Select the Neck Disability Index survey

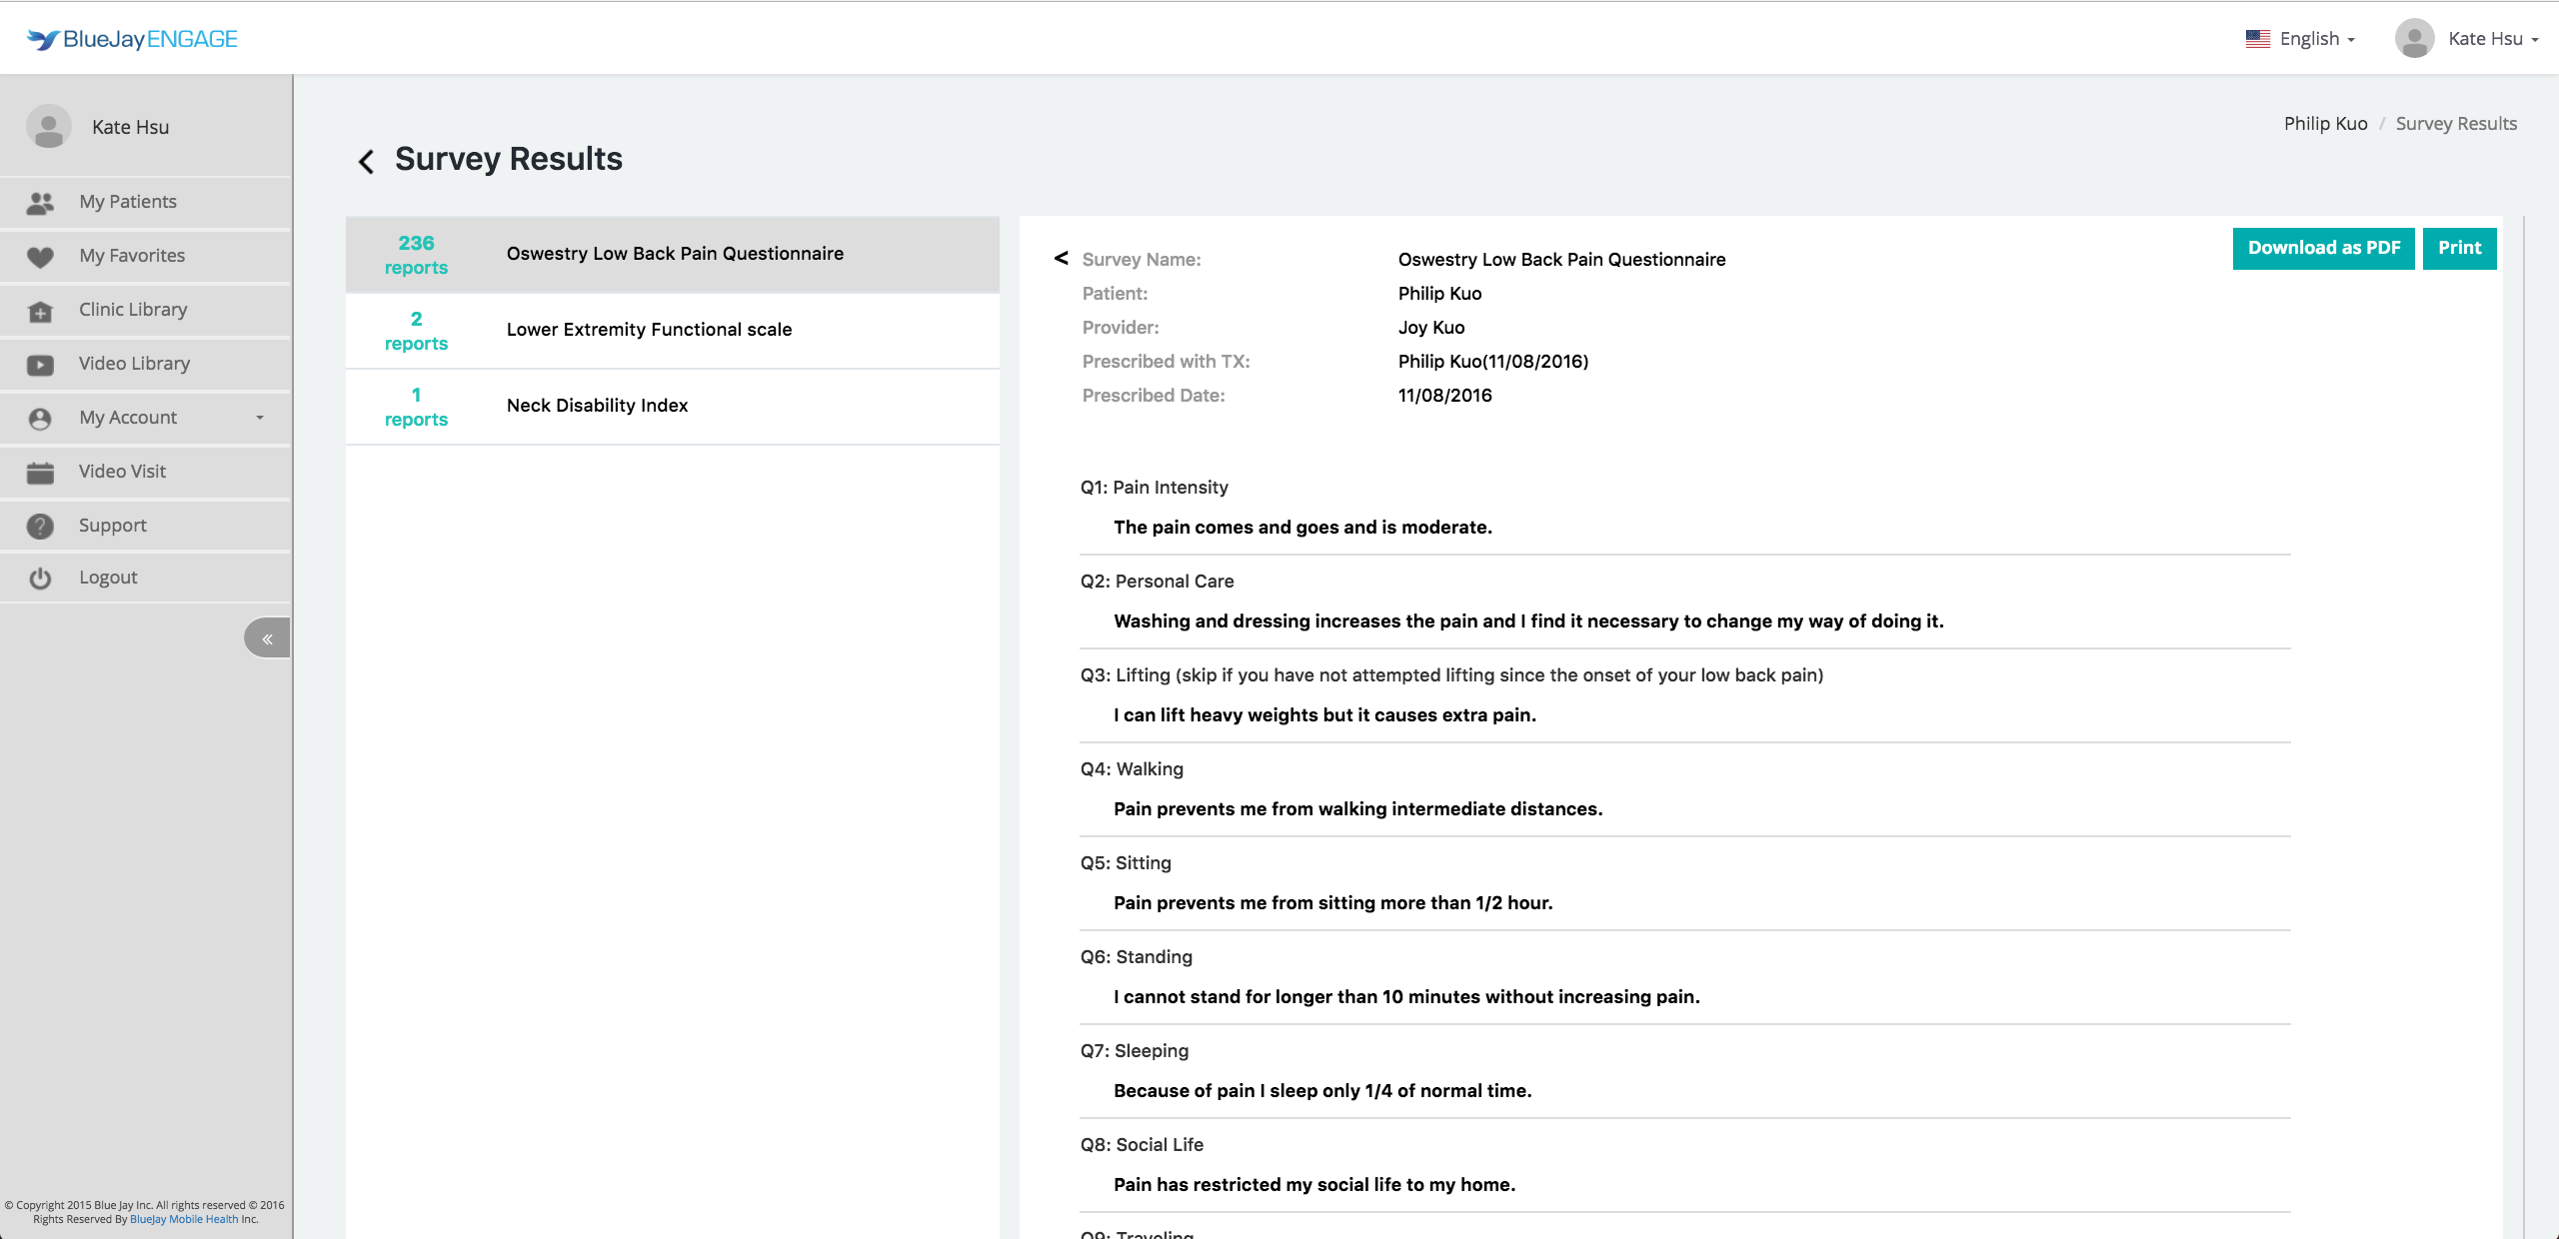point(597,406)
